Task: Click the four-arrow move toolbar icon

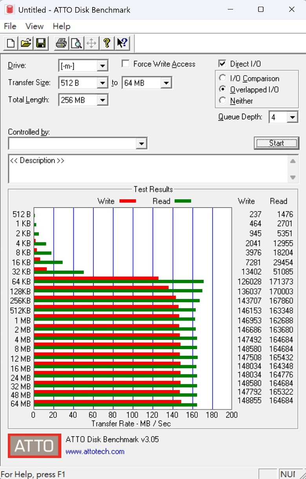Action: [x=91, y=43]
